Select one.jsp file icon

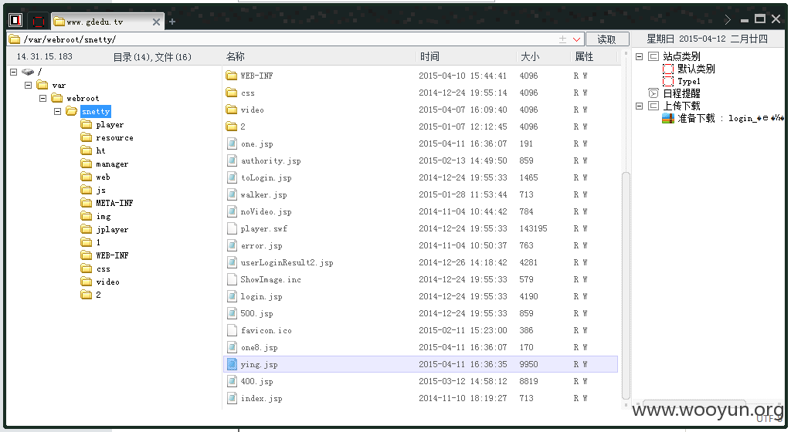click(232, 143)
